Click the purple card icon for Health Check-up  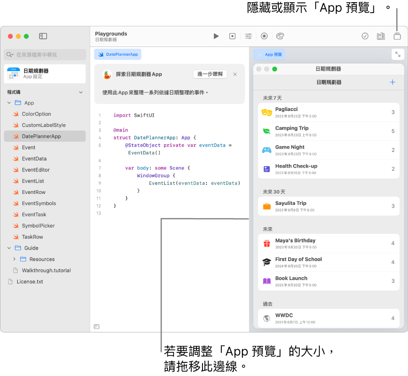267,169
